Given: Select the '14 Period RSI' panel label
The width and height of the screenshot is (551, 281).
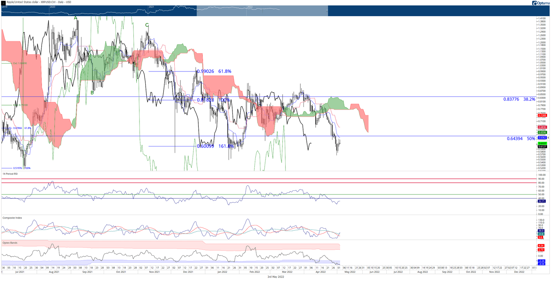Looking at the screenshot, I should 10,174.
